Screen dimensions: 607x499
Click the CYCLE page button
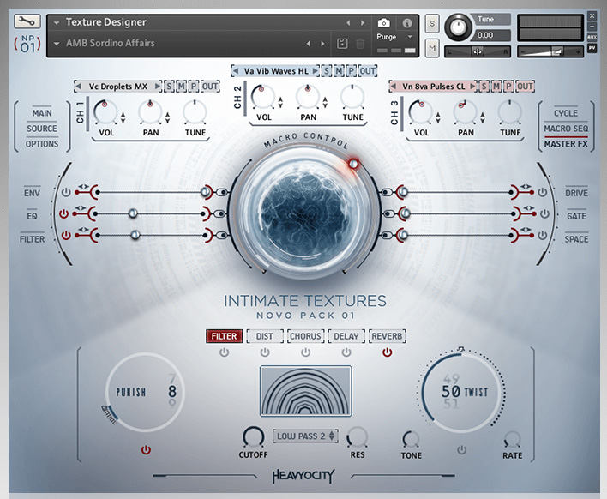coord(565,113)
